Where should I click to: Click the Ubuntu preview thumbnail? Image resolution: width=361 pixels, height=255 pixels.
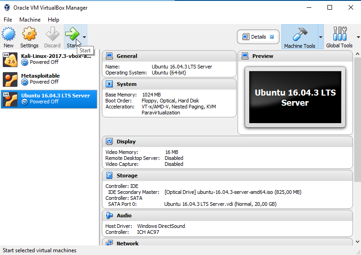pyautogui.click(x=295, y=97)
